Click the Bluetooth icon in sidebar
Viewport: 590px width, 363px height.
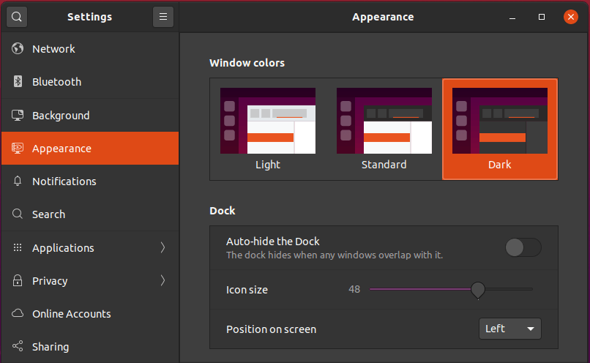tap(18, 81)
